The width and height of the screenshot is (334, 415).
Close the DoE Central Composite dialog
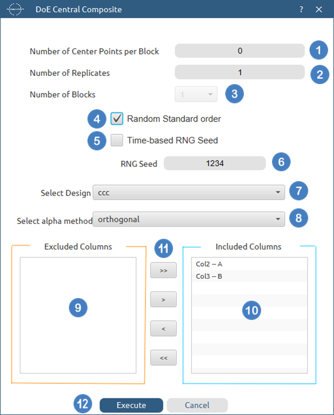[319, 10]
